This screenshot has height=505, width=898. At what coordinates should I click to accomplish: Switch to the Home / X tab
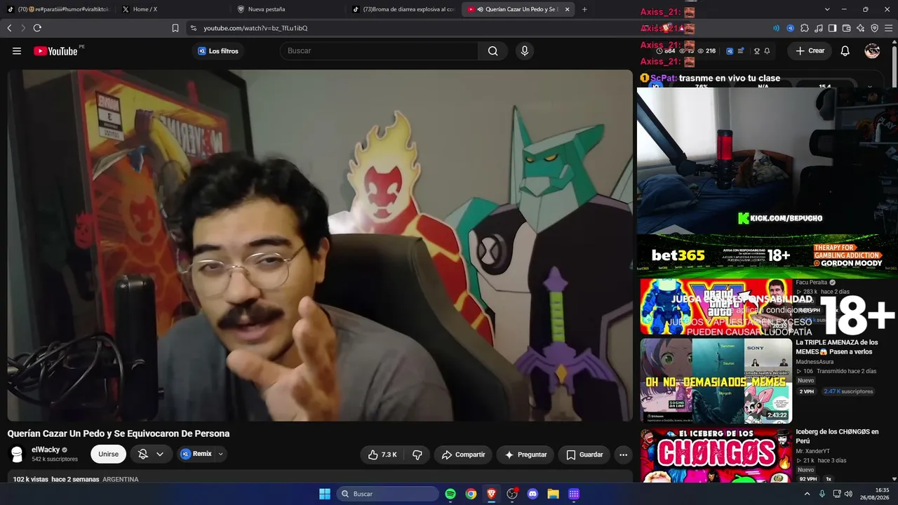(171, 9)
